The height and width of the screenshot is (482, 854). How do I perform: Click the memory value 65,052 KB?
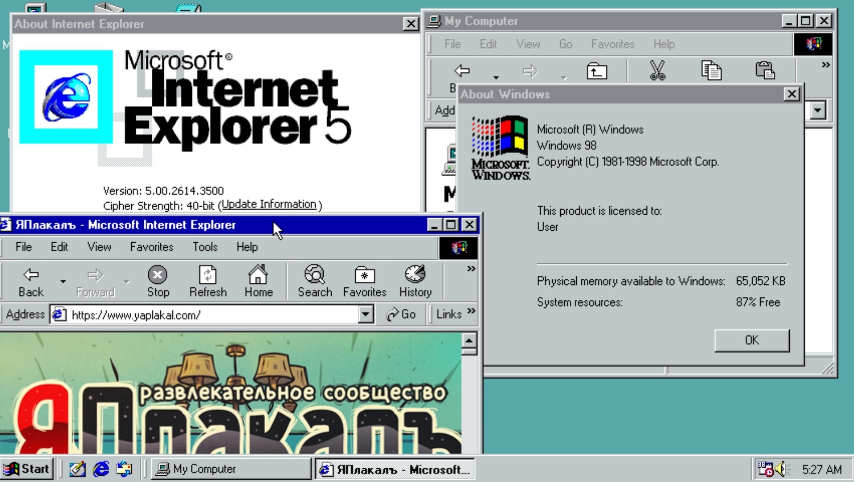tap(760, 281)
